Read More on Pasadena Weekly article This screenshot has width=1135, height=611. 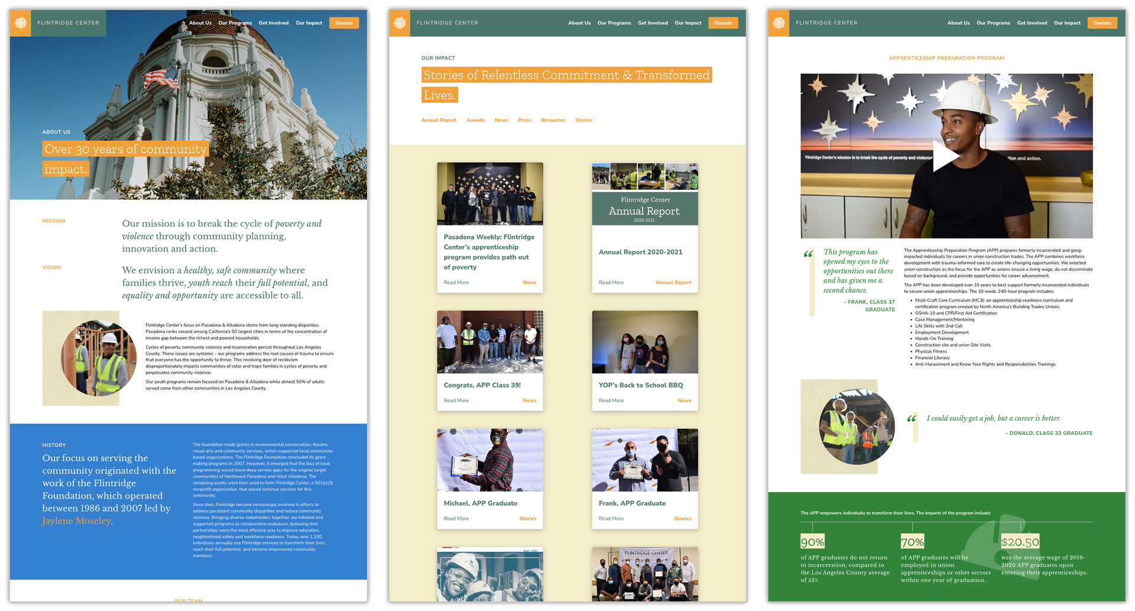456,283
